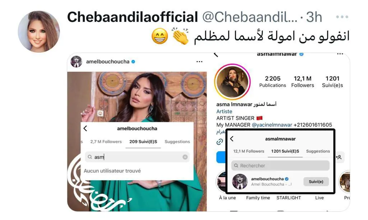Click the three-dot menu on asmalmnawar profile
Image resolution: width=368 pixels, height=220 pixels.
coord(340,54)
